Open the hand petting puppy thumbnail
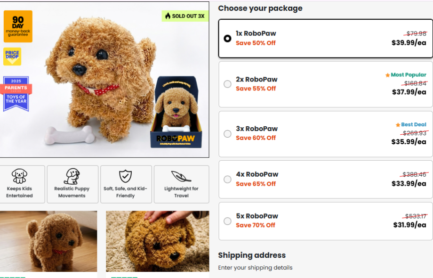Viewport: 433px width, 278px height. (157, 241)
